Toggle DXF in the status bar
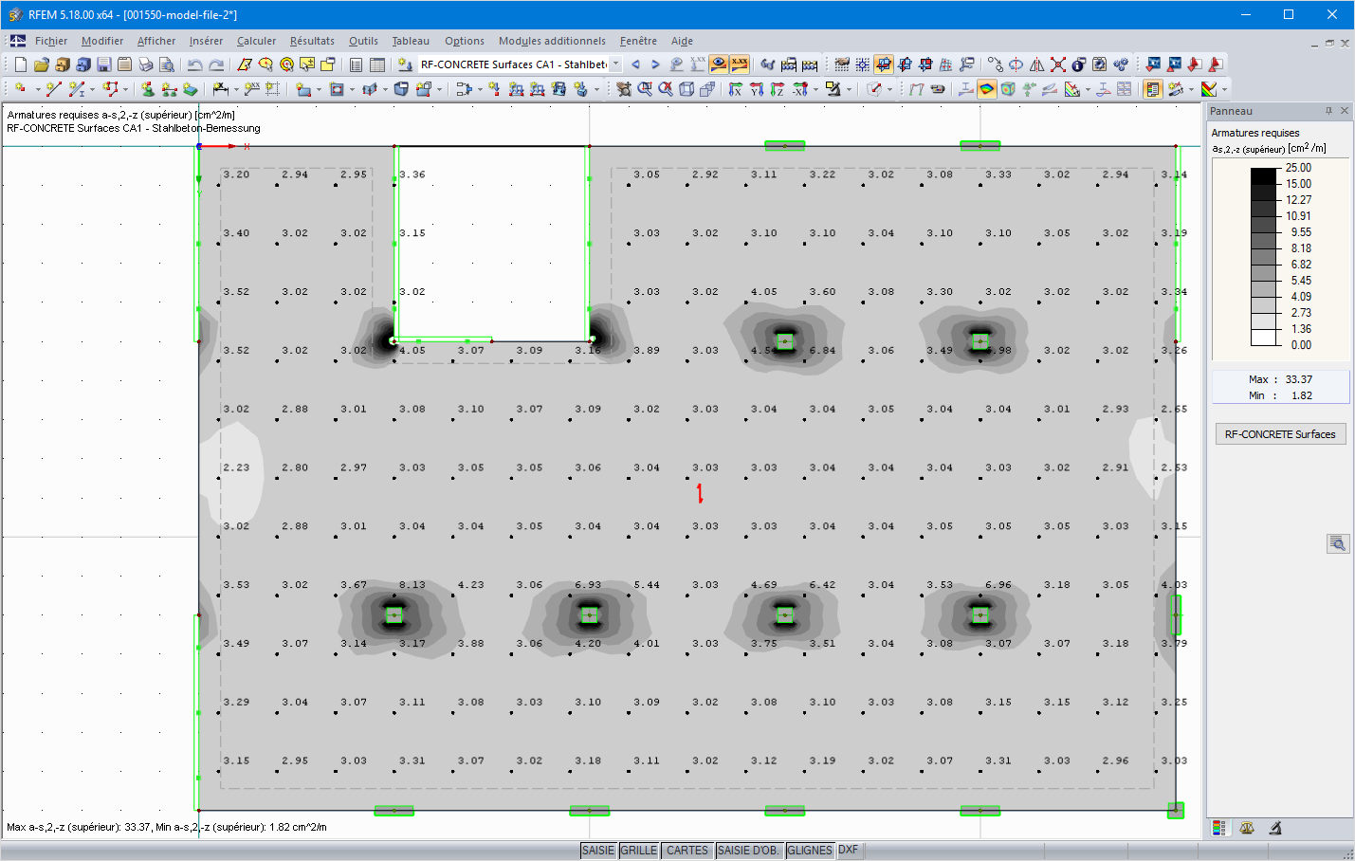1355x861 pixels. [849, 851]
